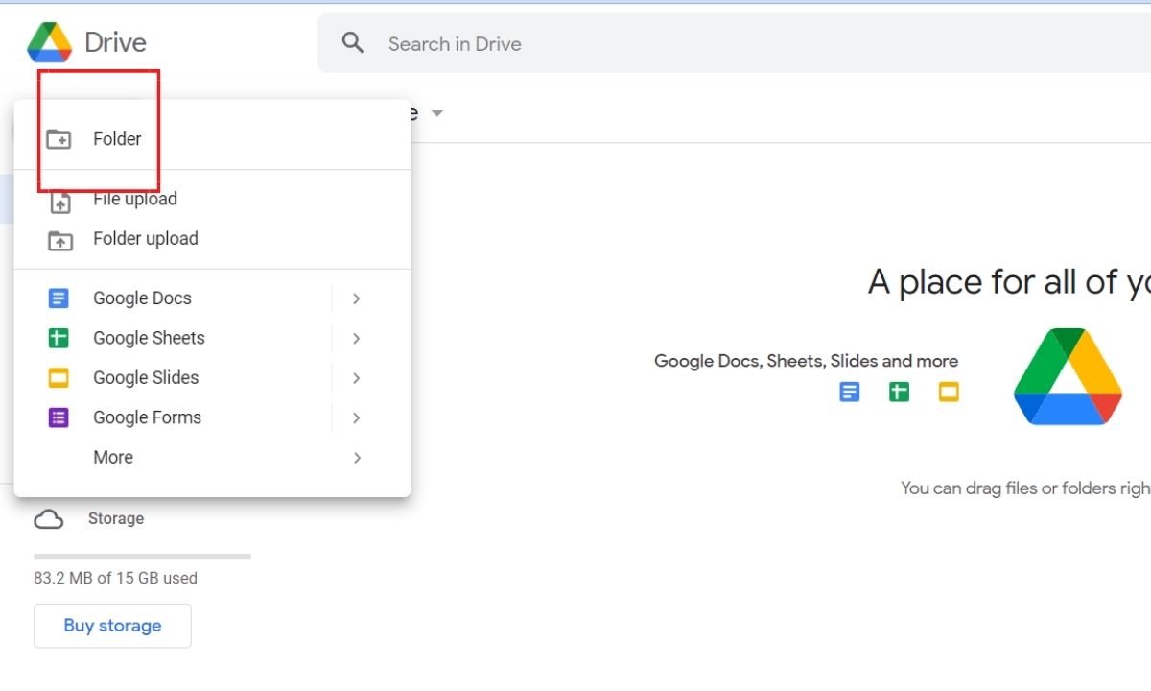Click the green Google Sheets icon

tap(59, 338)
